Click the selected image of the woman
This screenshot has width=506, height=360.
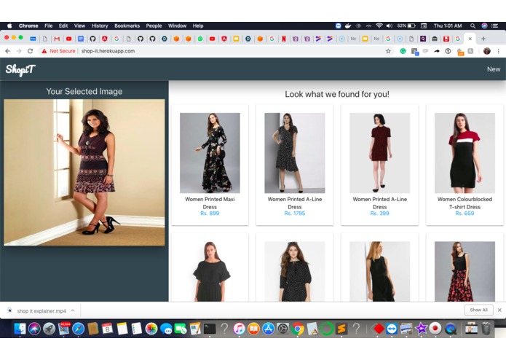tap(84, 173)
